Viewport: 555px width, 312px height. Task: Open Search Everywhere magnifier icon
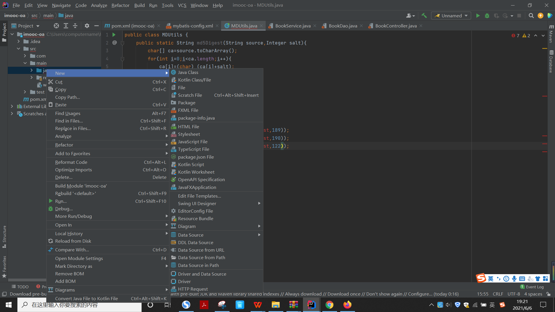[531, 16]
